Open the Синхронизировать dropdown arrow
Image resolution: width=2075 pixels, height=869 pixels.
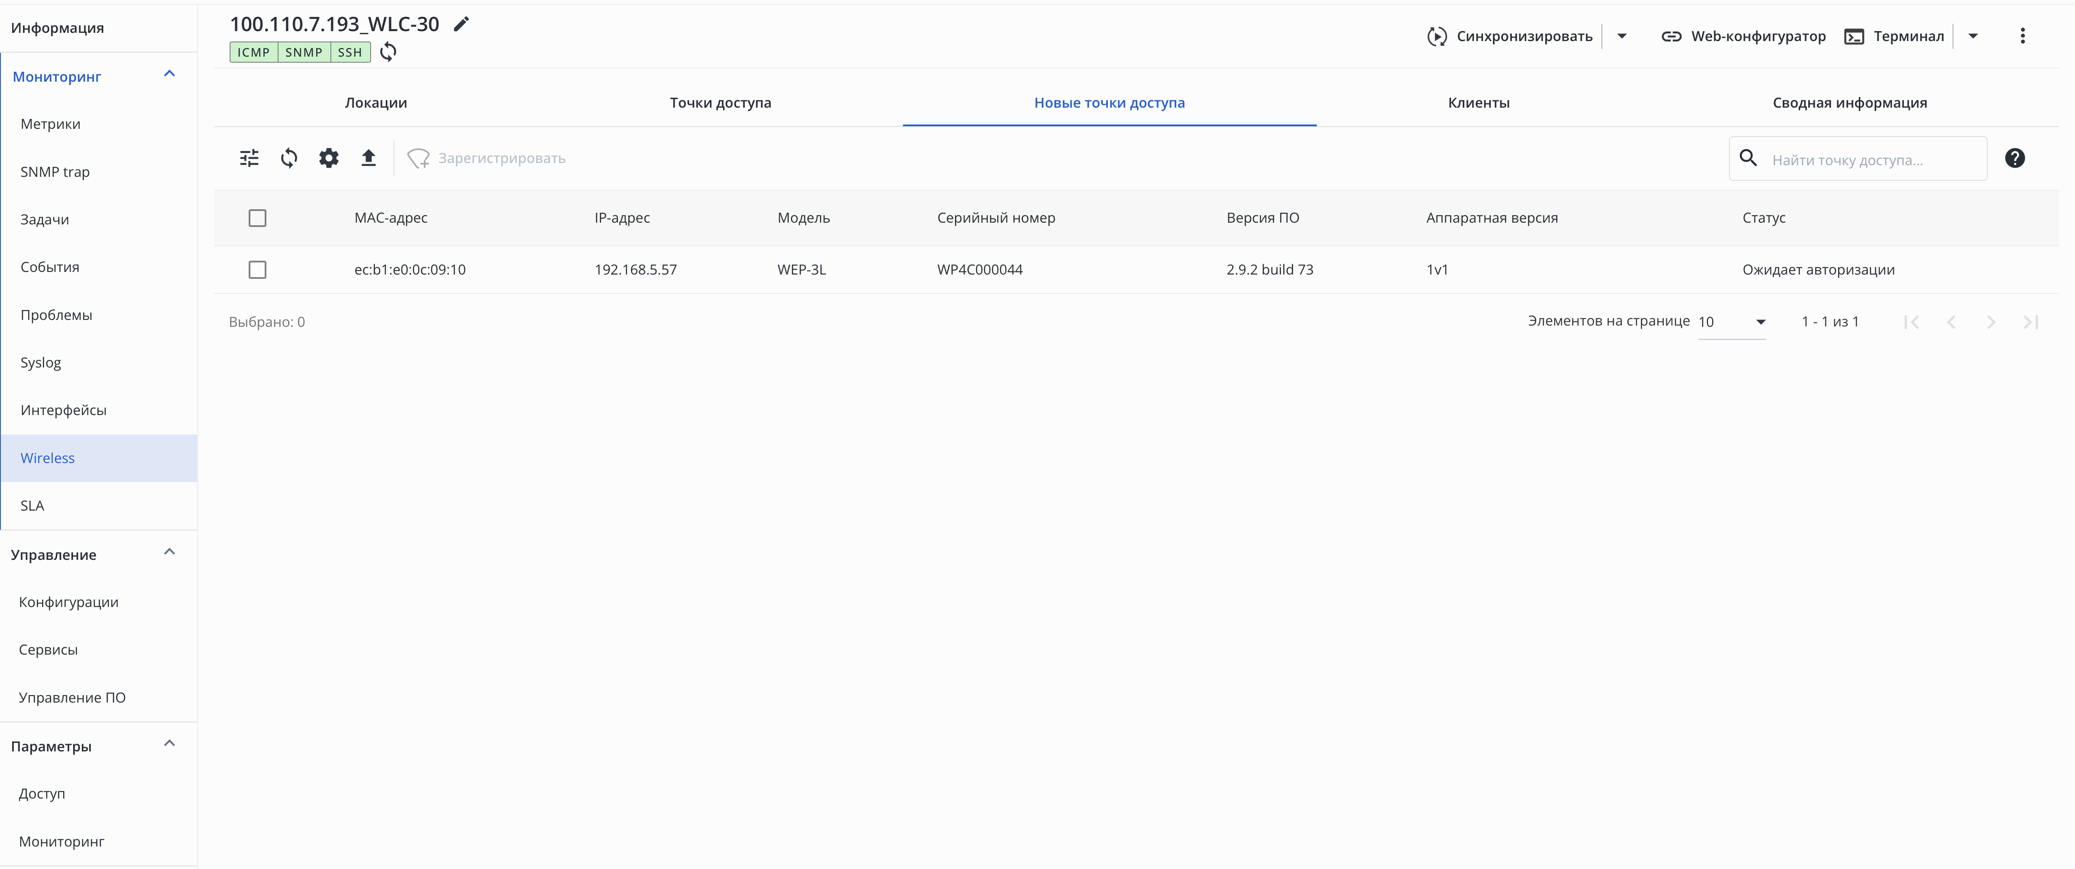[x=1621, y=36]
